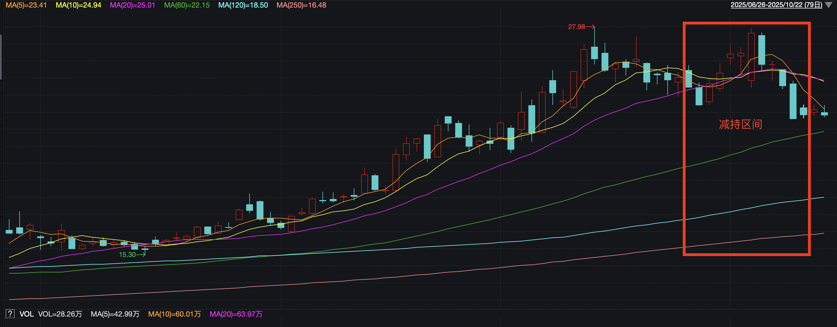Click the VOL=28.26万 volume readout

[60, 314]
